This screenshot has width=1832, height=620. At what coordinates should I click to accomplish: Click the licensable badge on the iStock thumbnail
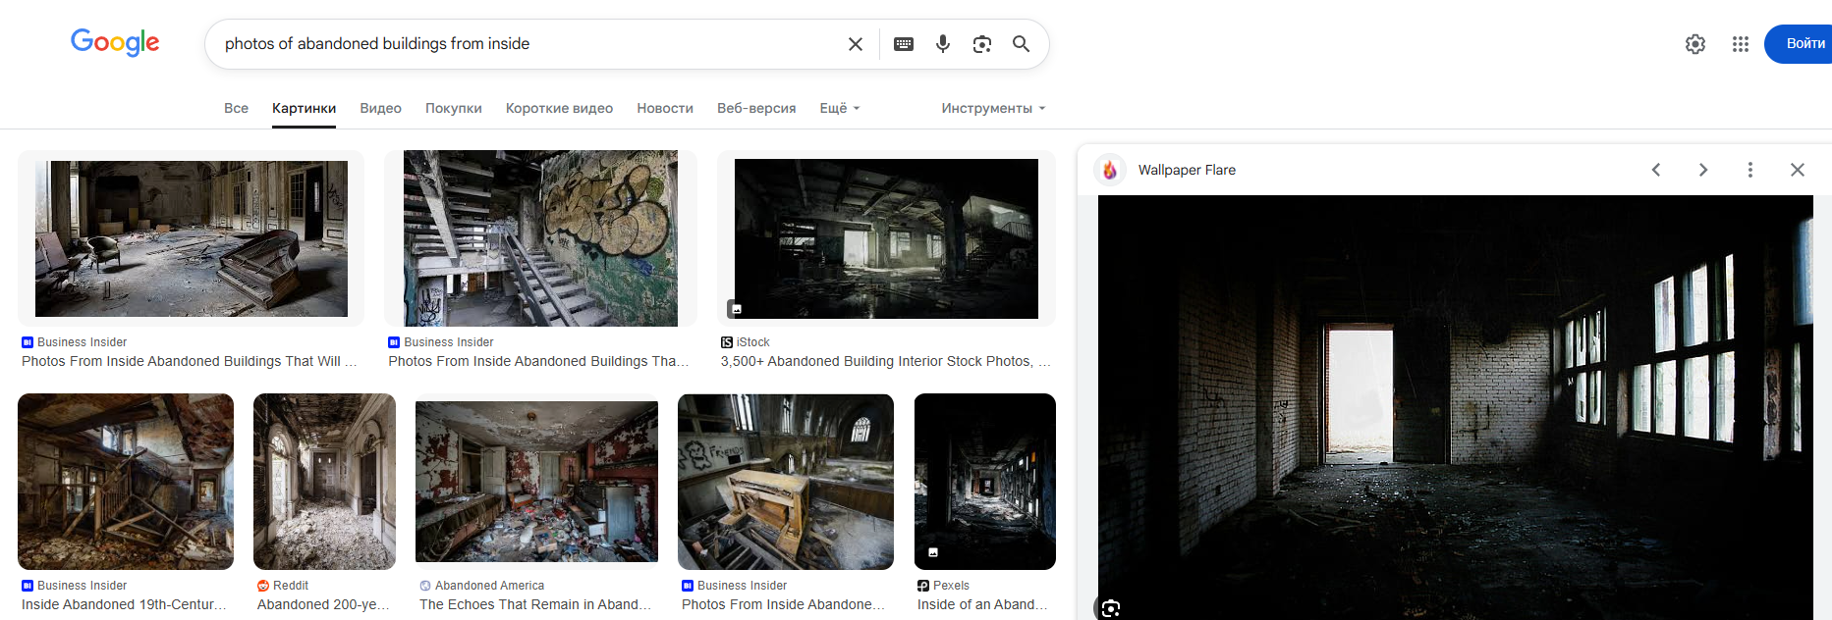(736, 309)
